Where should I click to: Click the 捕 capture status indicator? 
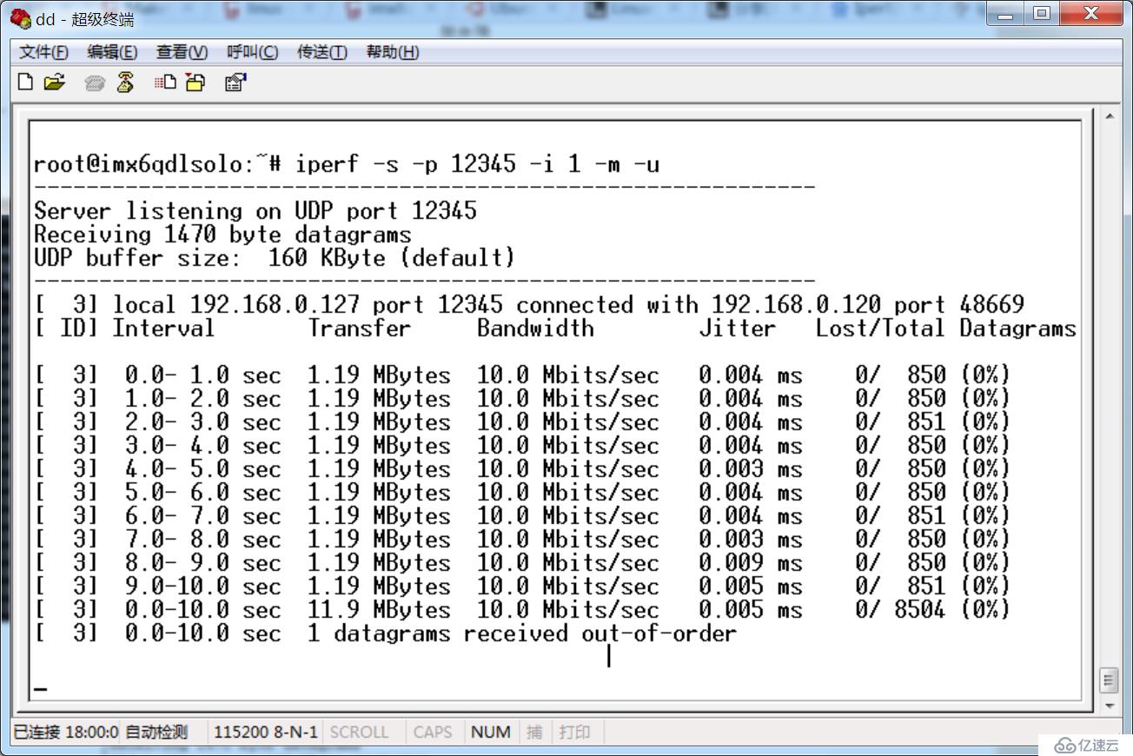tap(533, 732)
